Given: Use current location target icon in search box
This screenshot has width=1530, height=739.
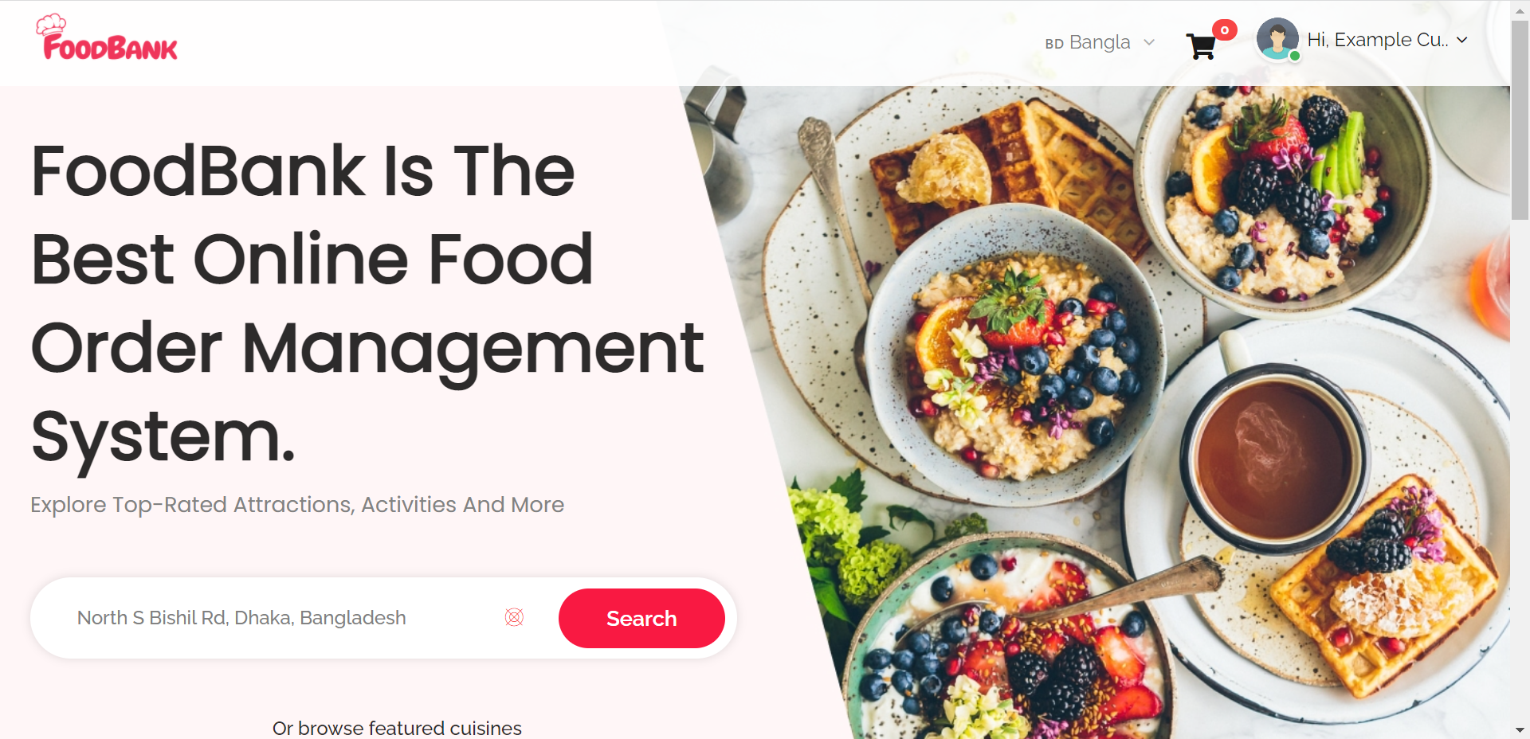Looking at the screenshot, I should point(514,617).
